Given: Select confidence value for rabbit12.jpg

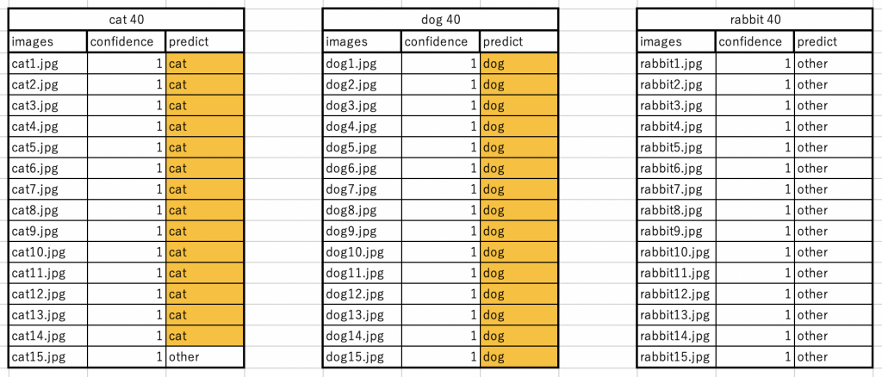Looking at the screenshot, I should [754, 294].
